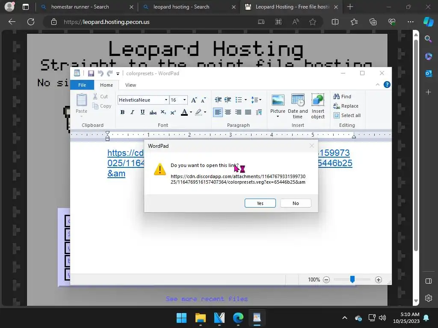The height and width of the screenshot is (328, 438).
Task: Click the Undo icon in WordPad title bar
Action: click(101, 73)
